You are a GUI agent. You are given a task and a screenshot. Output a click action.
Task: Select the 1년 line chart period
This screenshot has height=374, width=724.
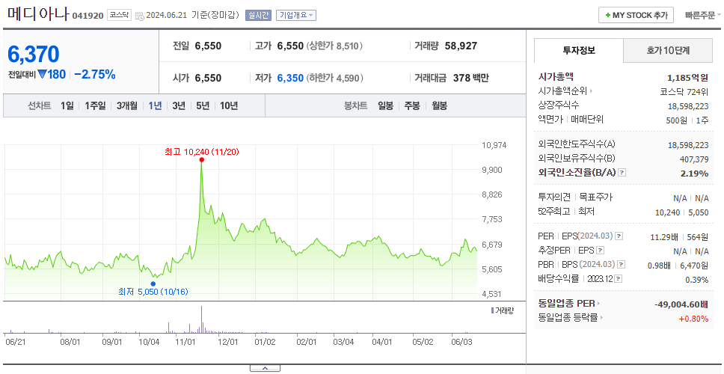(155, 105)
